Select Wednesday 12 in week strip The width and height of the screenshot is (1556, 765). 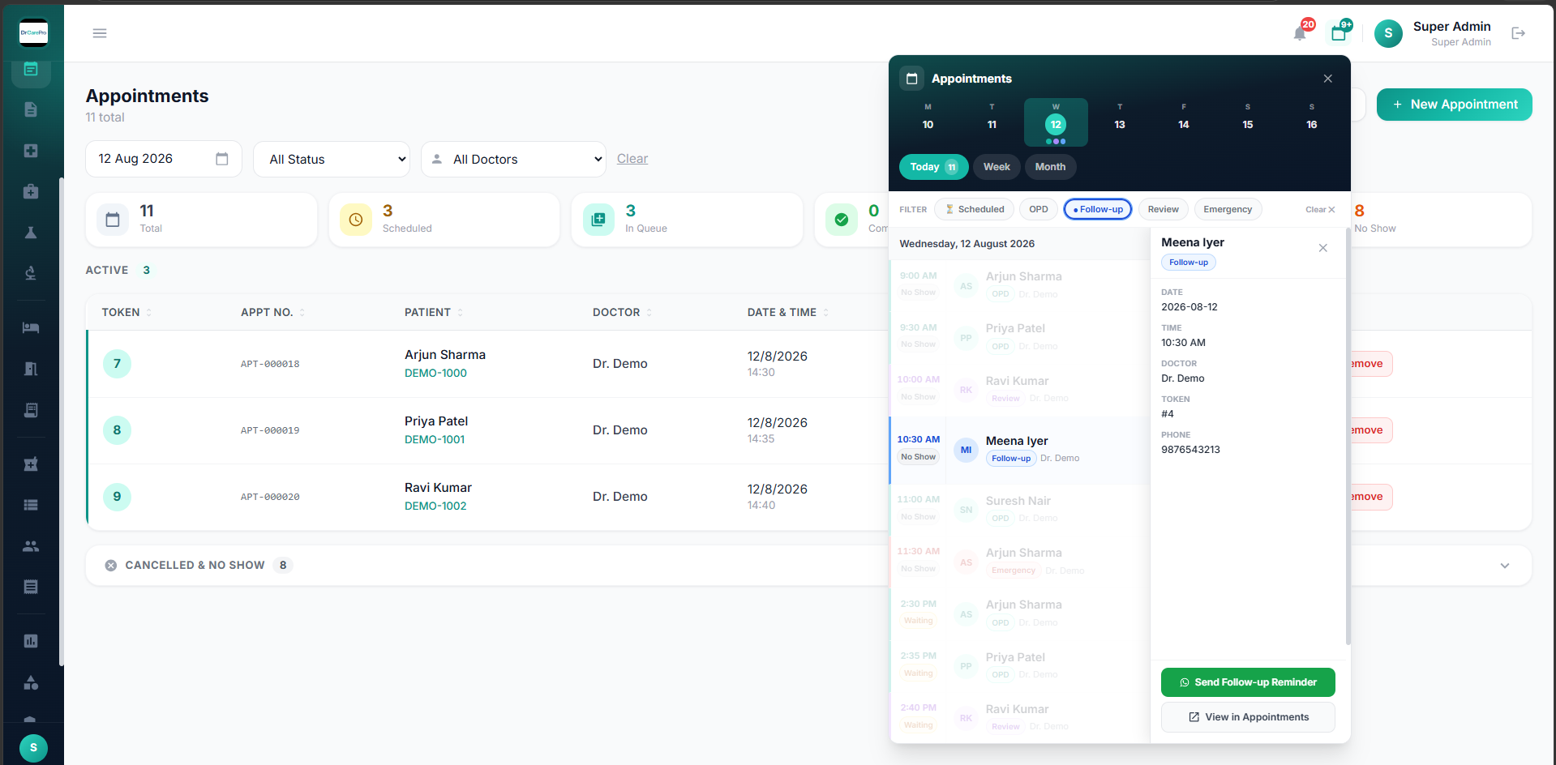coord(1056,122)
